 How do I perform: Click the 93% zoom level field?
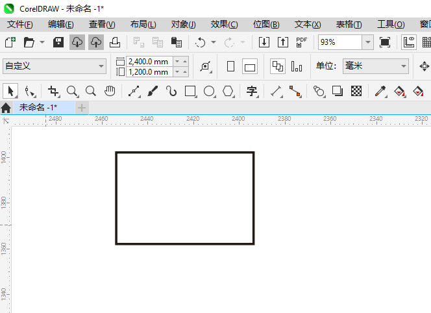(x=340, y=42)
